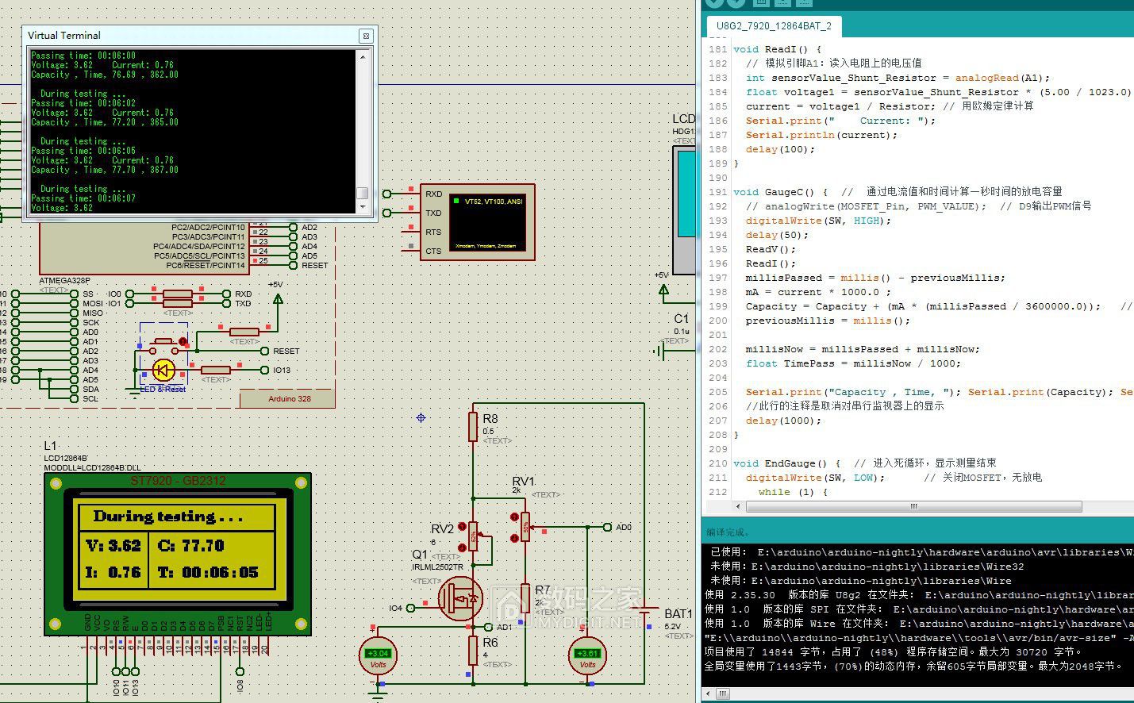
Task: Click Virtual Terminal scrollbar up arrow
Action: pyautogui.click(x=363, y=56)
